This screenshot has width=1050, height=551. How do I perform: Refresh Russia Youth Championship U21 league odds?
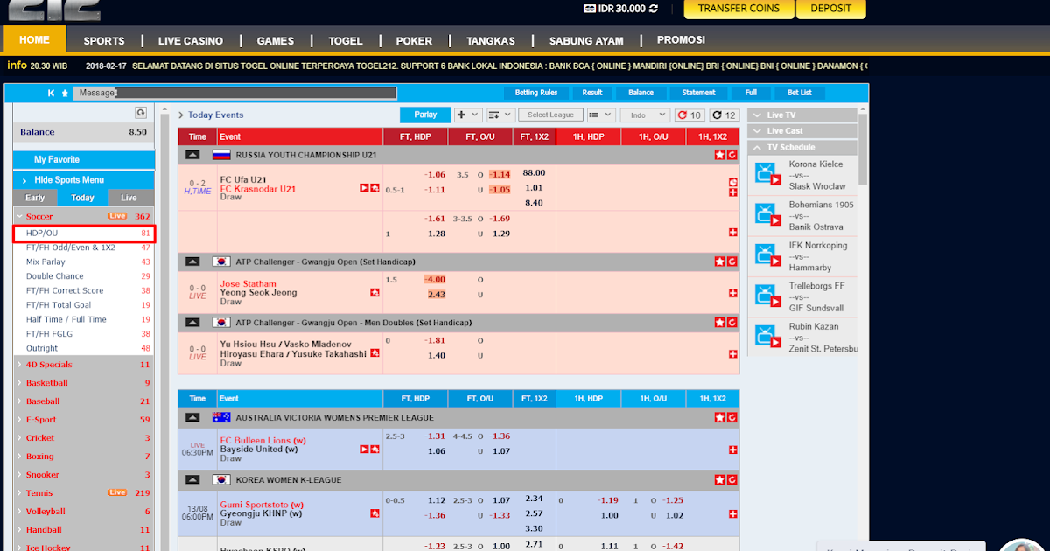(x=731, y=155)
